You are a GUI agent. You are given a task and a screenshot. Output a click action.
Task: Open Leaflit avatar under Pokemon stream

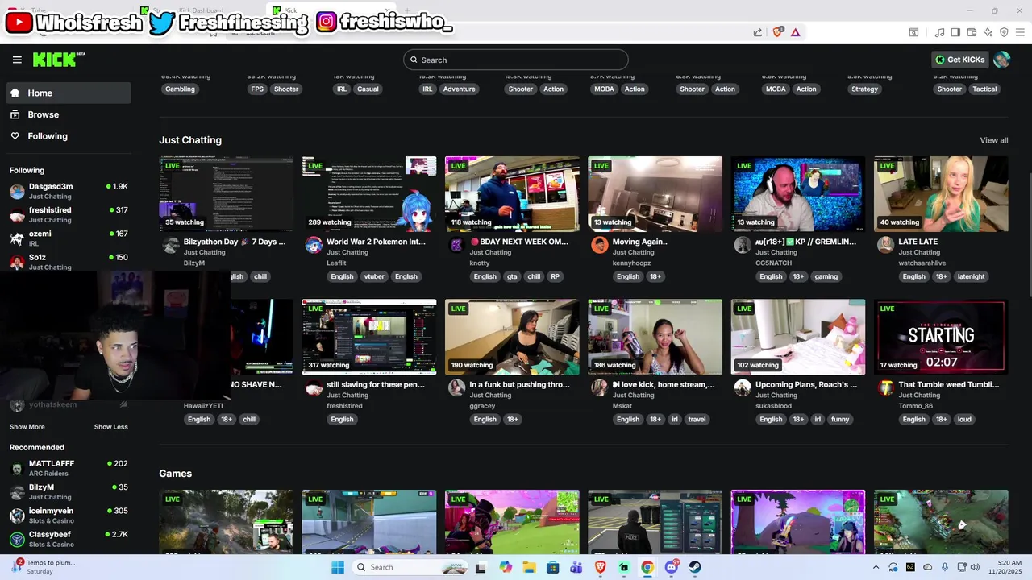[x=314, y=245]
